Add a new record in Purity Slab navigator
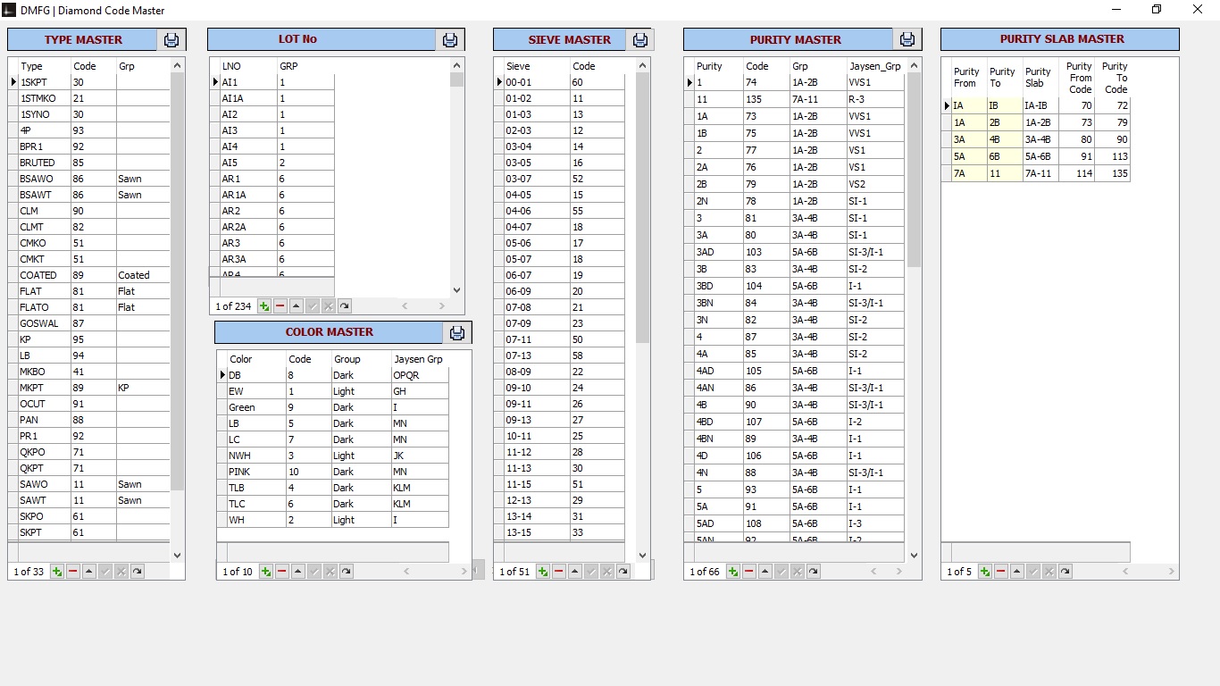 click(x=985, y=572)
